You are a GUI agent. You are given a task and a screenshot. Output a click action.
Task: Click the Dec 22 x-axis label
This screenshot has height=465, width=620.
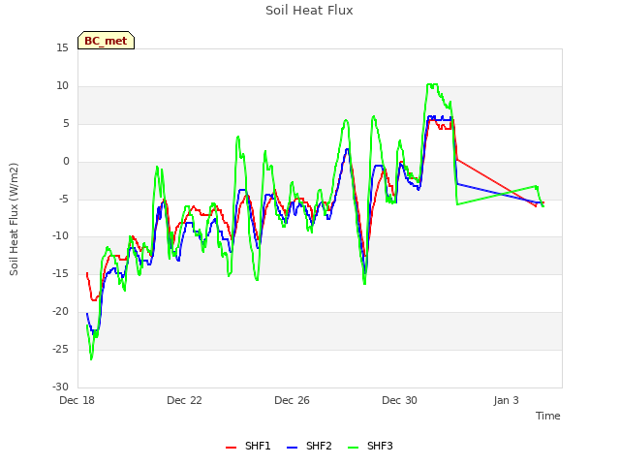tap(184, 400)
